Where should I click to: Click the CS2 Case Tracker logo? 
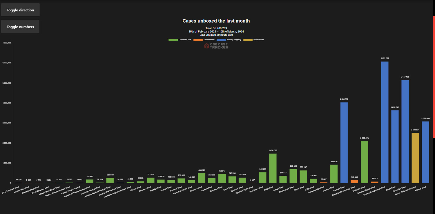(x=216, y=46)
